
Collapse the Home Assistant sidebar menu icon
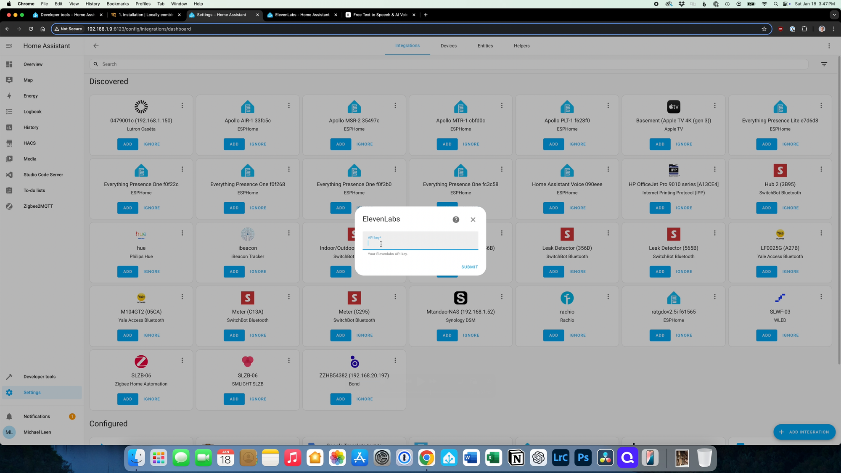pos(9,46)
